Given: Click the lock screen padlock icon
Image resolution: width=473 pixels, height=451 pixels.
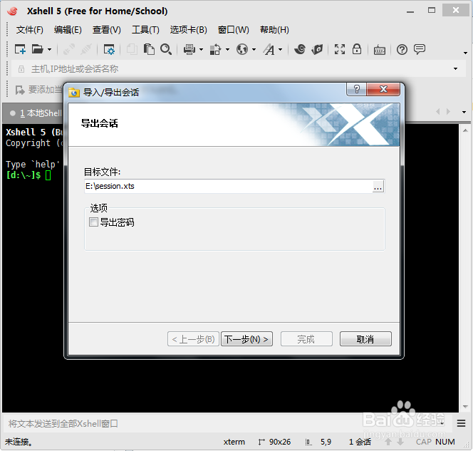Looking at the screenshot, I should 357,49.
